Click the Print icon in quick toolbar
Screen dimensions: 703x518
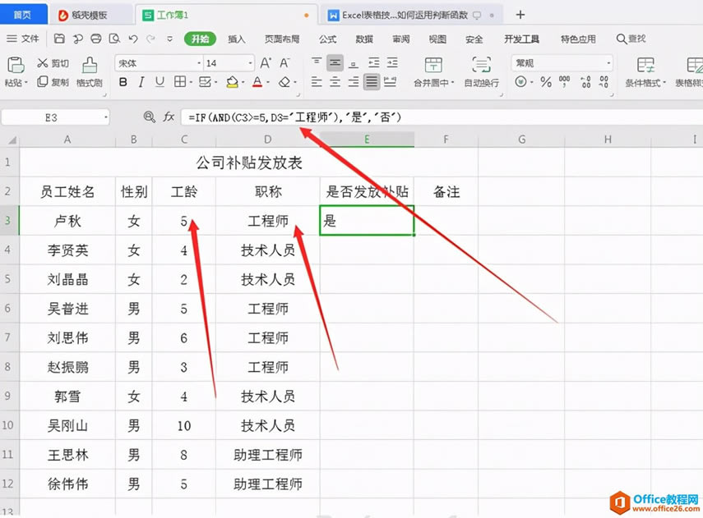click(x=96, y=39)
